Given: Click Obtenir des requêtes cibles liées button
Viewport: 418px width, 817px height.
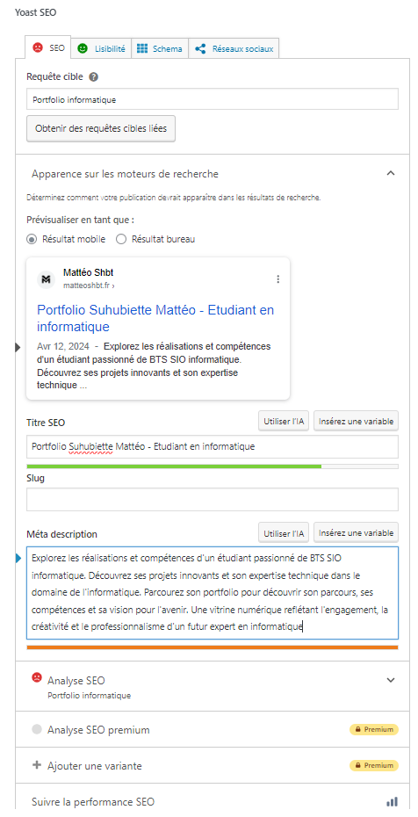Looking at the screenshot, I should point(101,128).
